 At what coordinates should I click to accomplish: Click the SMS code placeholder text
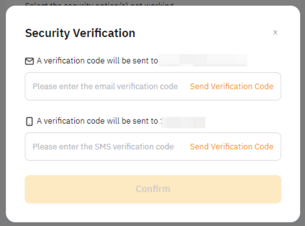[x=104, y=147]
